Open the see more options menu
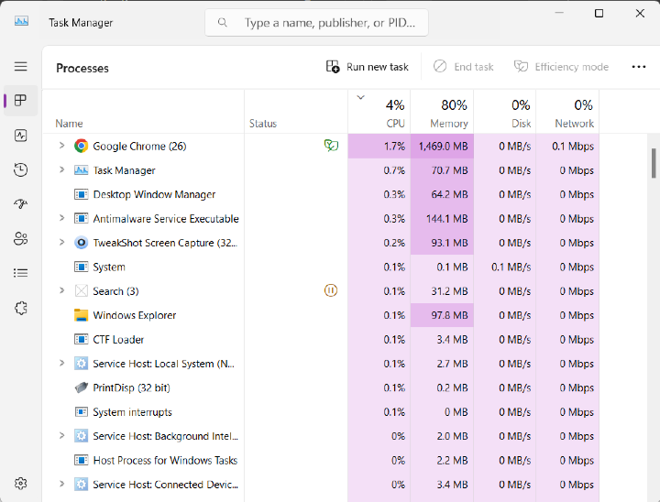The height and width of the screenshot is (502, 660). [639, 67]
